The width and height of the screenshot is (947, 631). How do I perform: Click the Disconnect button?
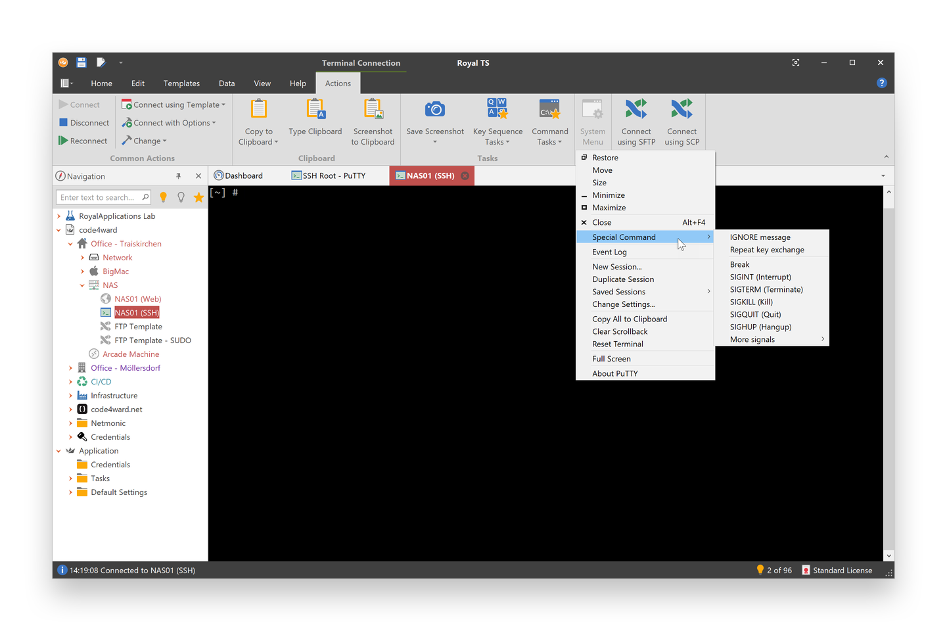83,122
